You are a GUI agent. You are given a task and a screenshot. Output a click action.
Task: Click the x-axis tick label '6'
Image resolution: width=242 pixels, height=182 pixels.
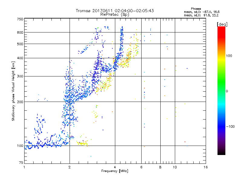pyautogui.click(x=141, y=167)
